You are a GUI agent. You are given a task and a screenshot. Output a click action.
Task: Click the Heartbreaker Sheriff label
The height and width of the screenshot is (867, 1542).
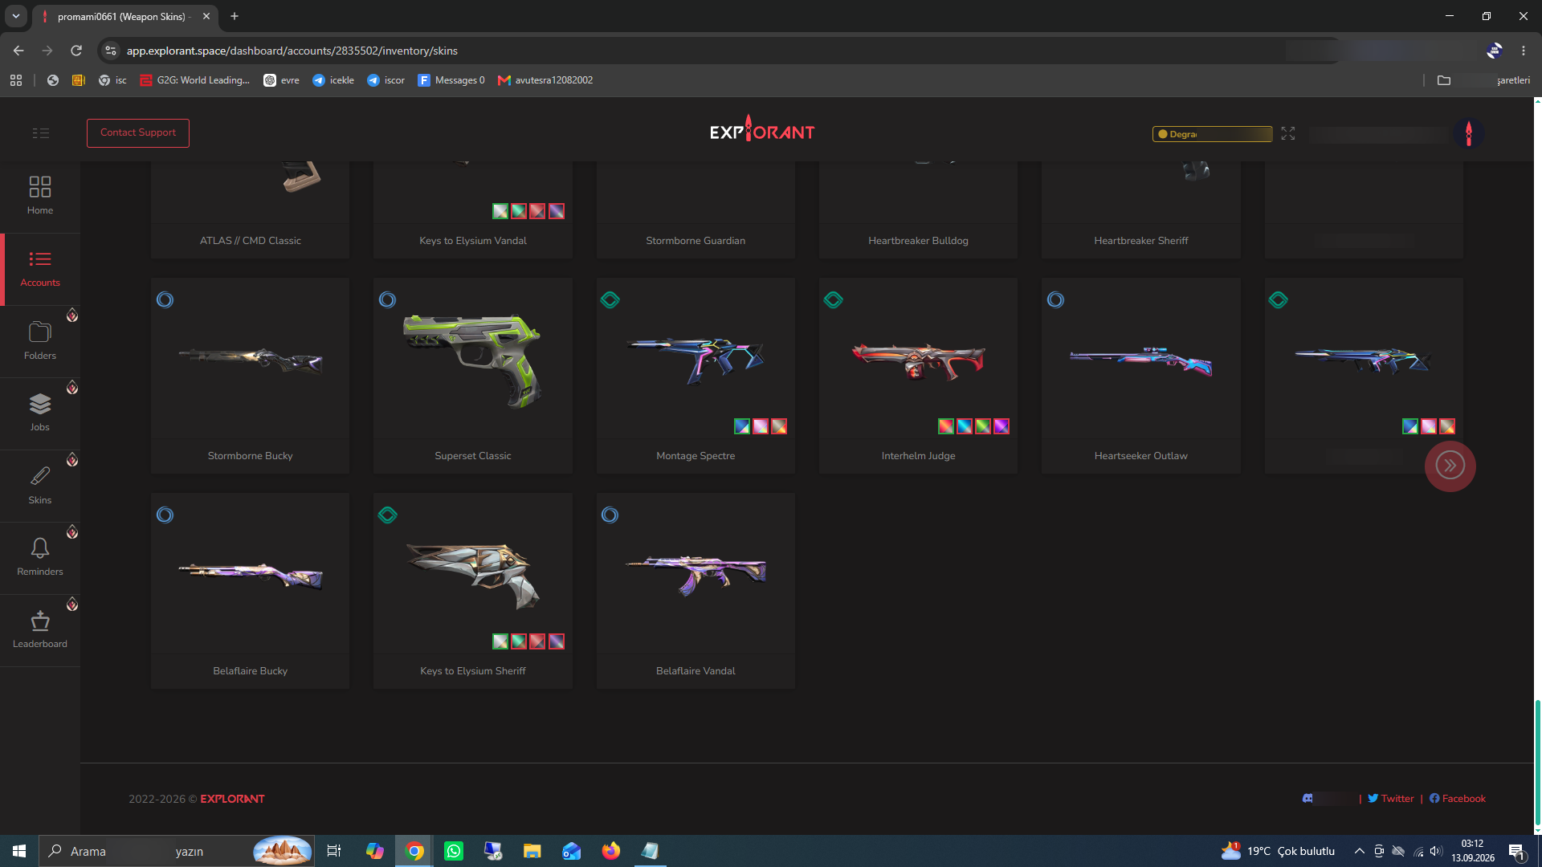pos(1140,241)
